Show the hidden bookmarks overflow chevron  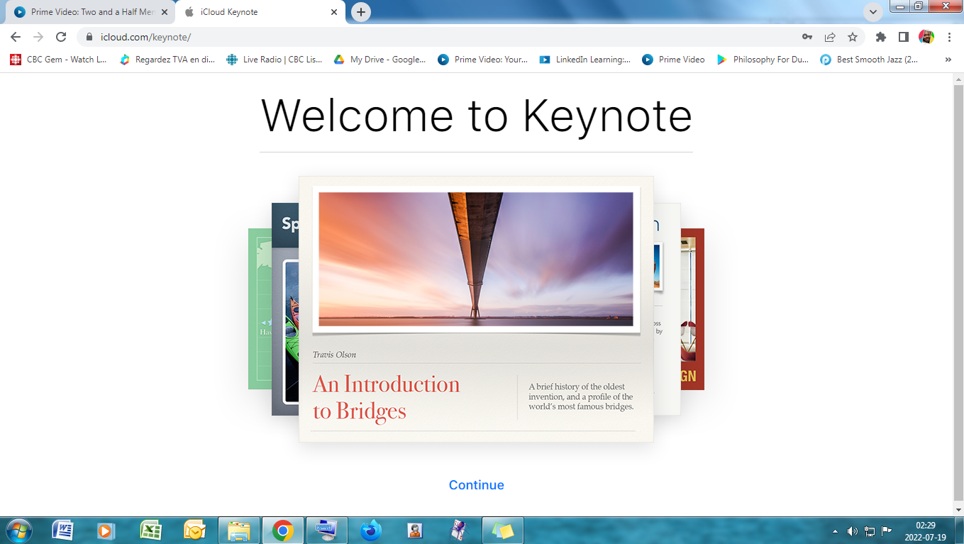[948, 60]
